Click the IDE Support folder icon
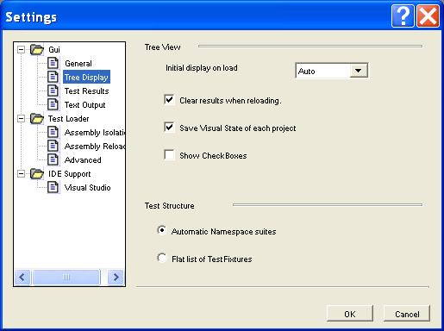Viewport: 444px width, 331px height. pyautogui.click(x=37, y=173)
